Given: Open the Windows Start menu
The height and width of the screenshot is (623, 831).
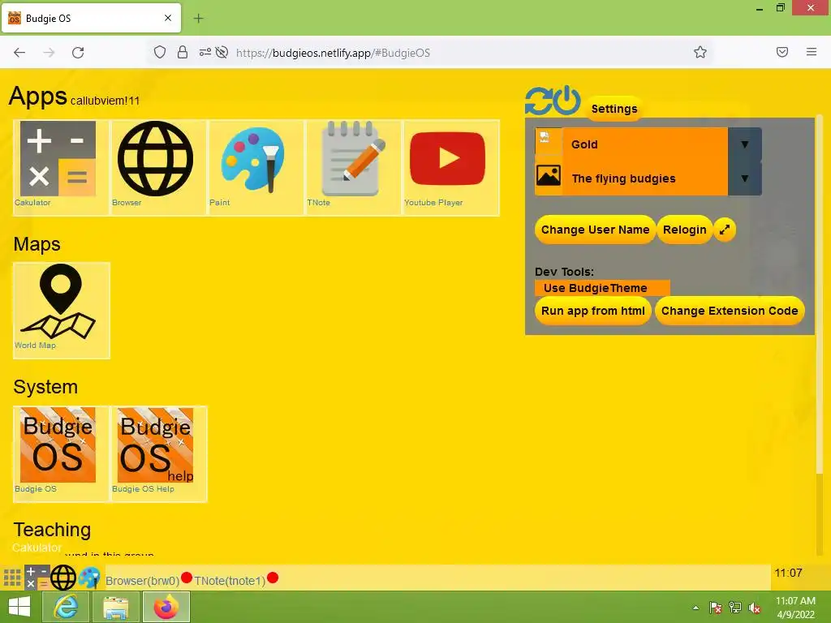Looking at the screenshot, I should tap(19, 607).
